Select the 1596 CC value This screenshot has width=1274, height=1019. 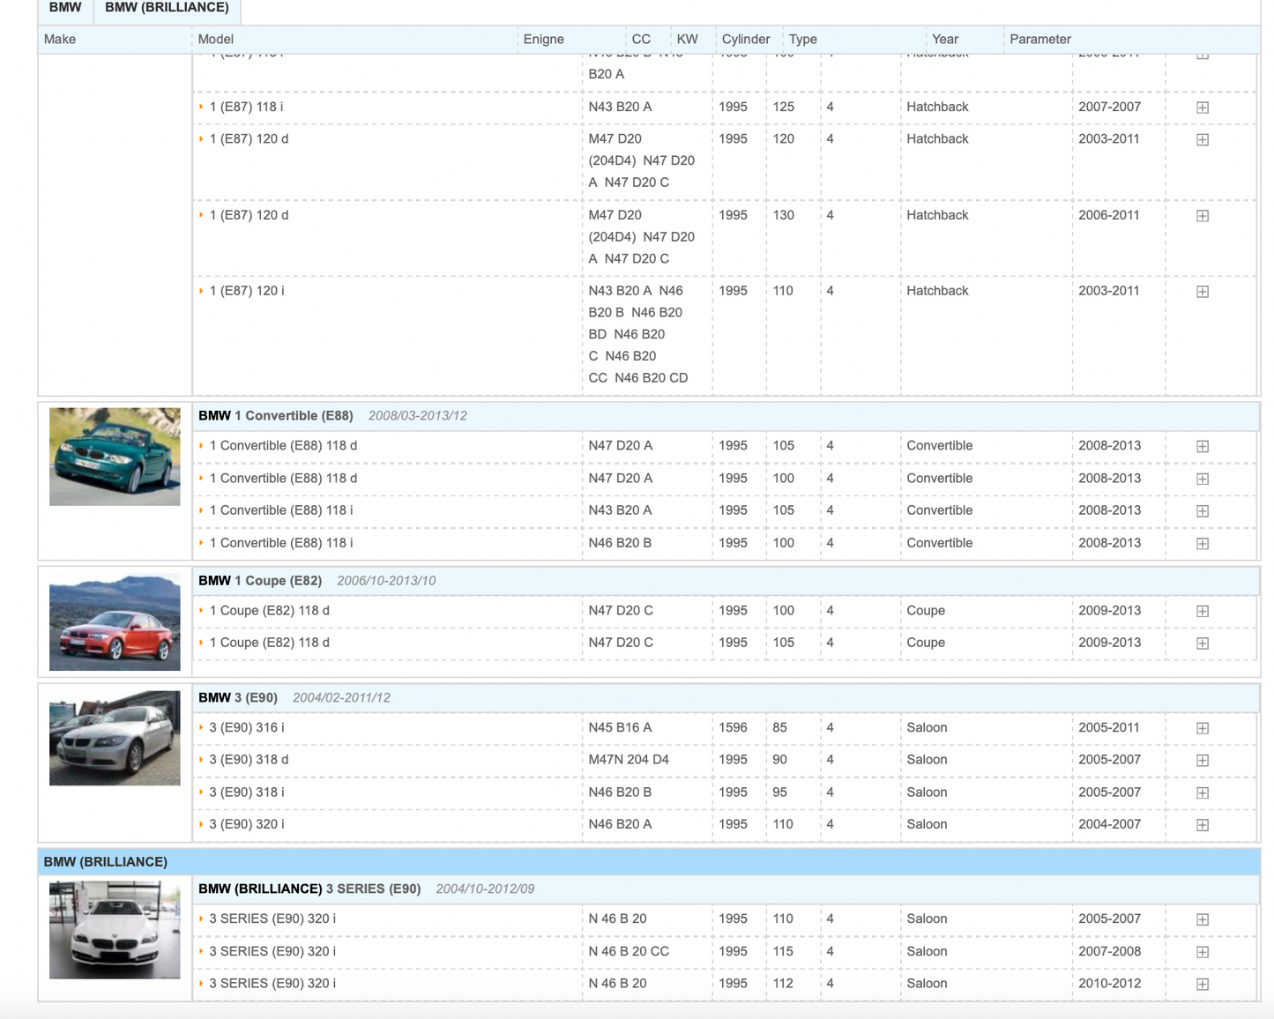733,727
